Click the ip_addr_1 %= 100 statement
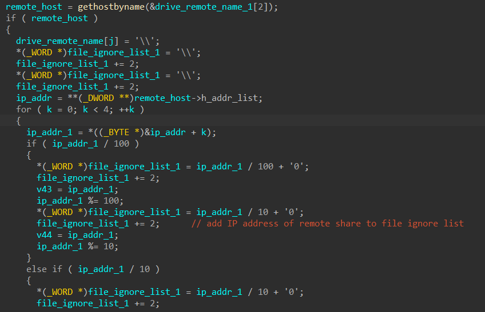This screenshot has height=312, width=485. [x=80, y=201]
